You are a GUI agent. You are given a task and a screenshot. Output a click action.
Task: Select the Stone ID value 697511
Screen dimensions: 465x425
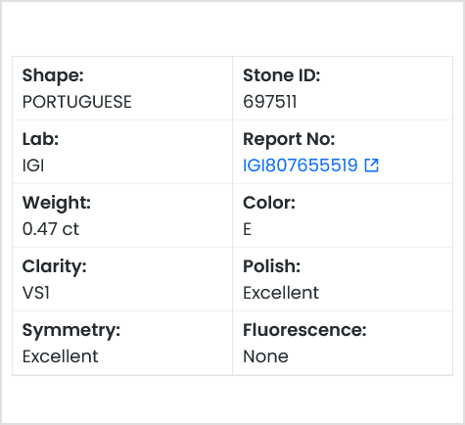click(x=270, y=102)
